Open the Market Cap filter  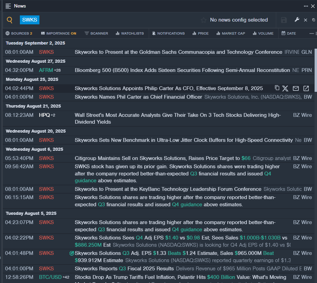(231, 33)
